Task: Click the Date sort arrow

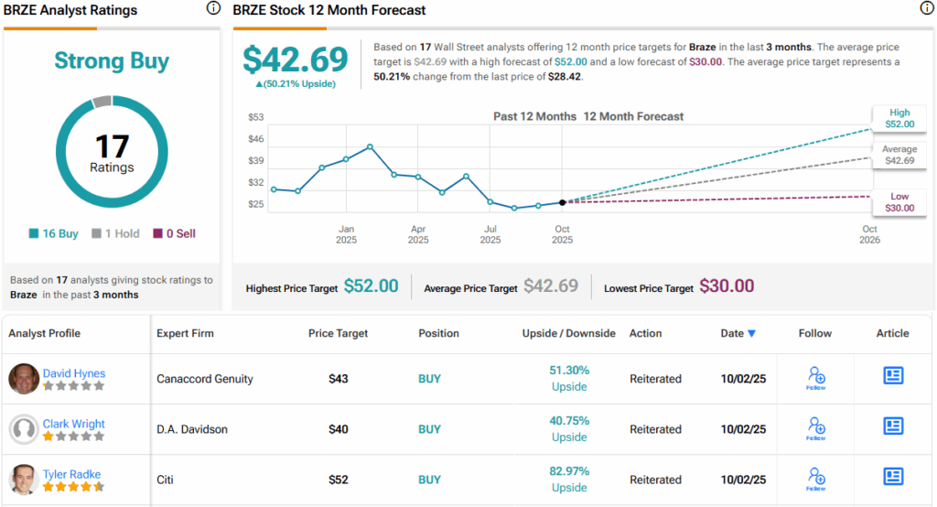Action: [x=752, y=334]
